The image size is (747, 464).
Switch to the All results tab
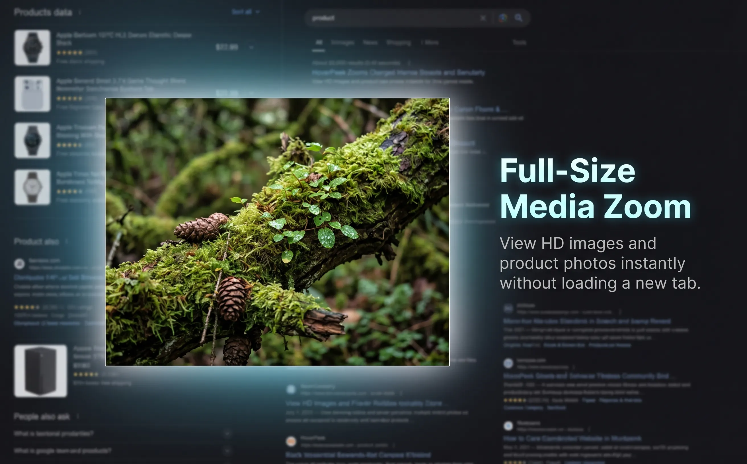pos(319,42)
